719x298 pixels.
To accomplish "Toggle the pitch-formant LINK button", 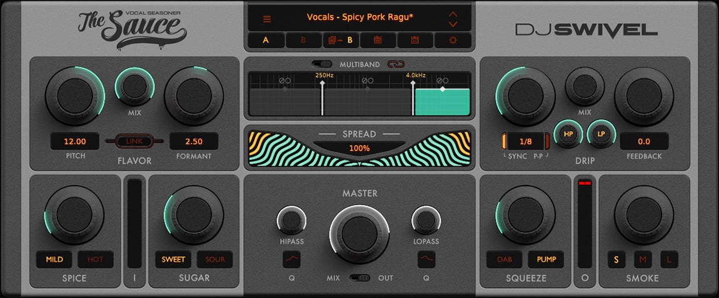I will coord(134,141).
